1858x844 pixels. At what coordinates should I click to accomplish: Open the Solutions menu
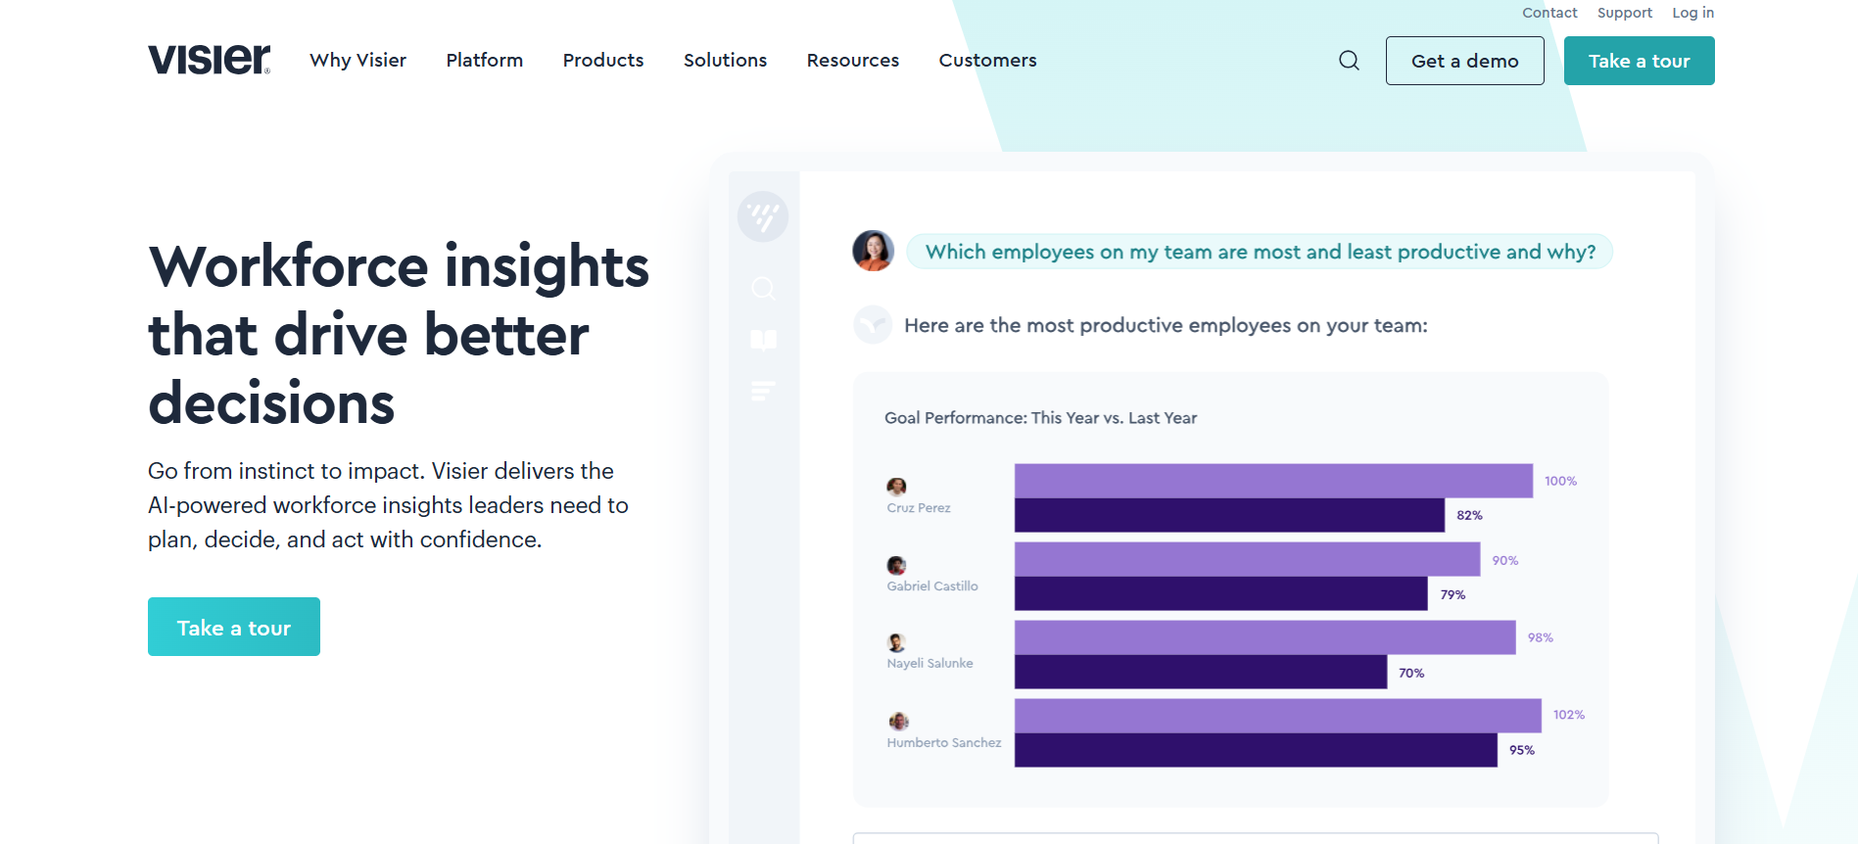point(725,60)
